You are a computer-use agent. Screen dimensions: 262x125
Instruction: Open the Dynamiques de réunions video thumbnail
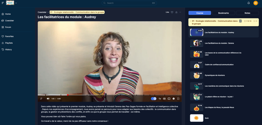(x=196, y=75)
